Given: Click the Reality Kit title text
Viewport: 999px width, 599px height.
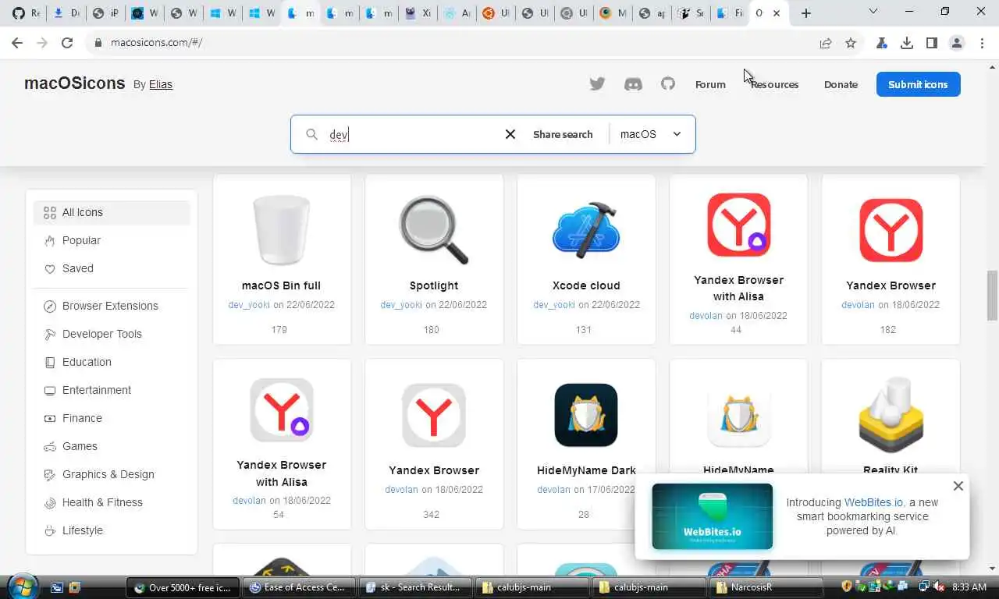Looking at the screenshot, I should coord(891,470).
